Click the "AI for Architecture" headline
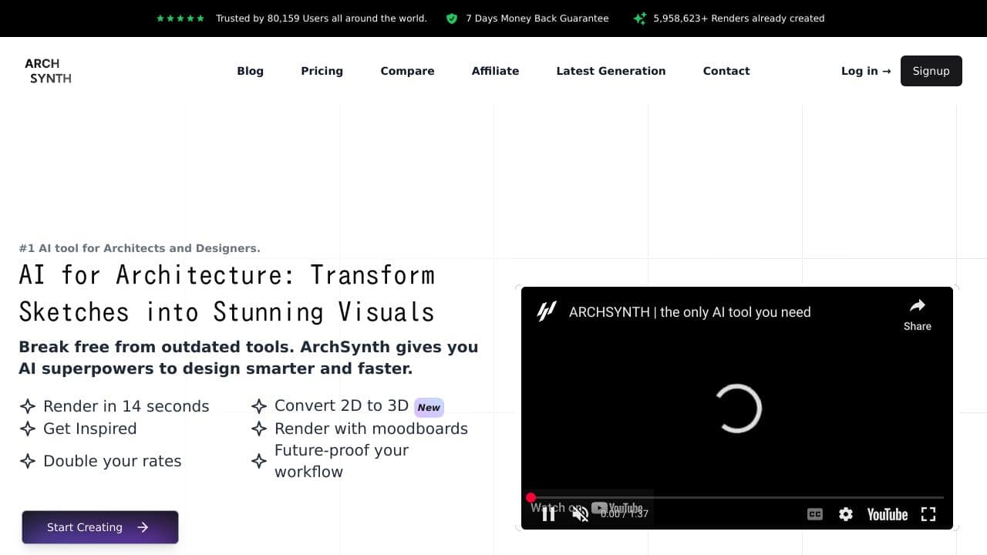 227,294
